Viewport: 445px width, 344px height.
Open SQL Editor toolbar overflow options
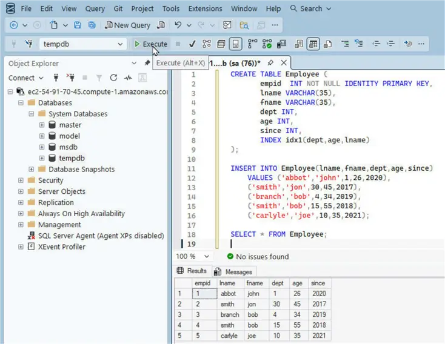click(x=421, y=44)
